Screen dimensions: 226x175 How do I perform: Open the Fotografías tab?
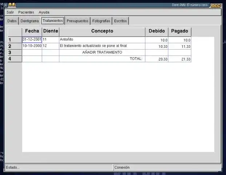click(101, 21)
